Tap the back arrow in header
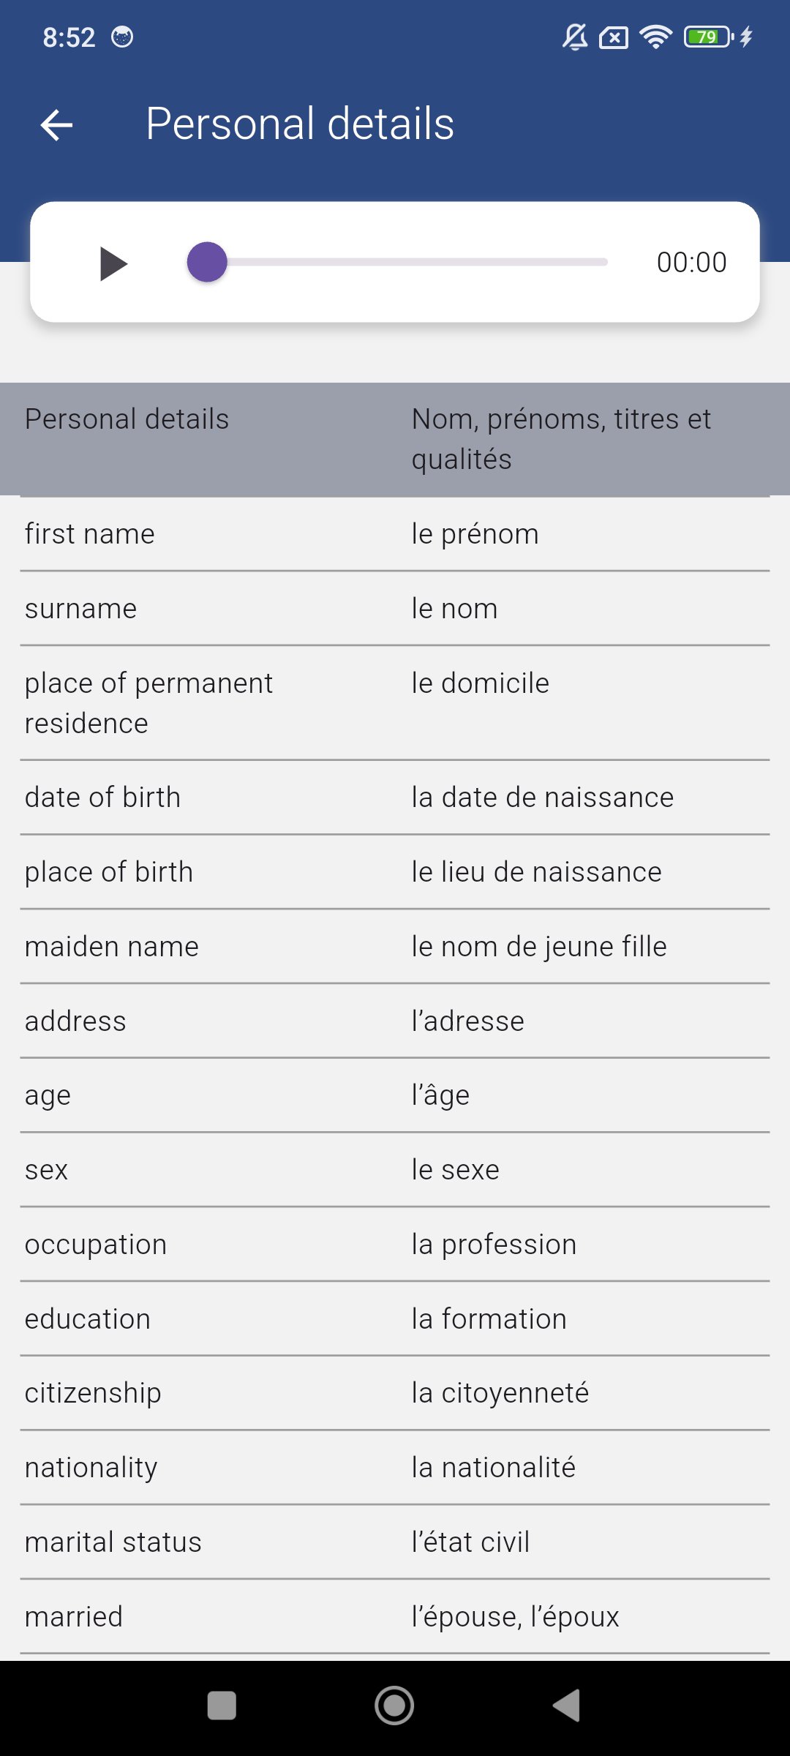 click(56, 124)
